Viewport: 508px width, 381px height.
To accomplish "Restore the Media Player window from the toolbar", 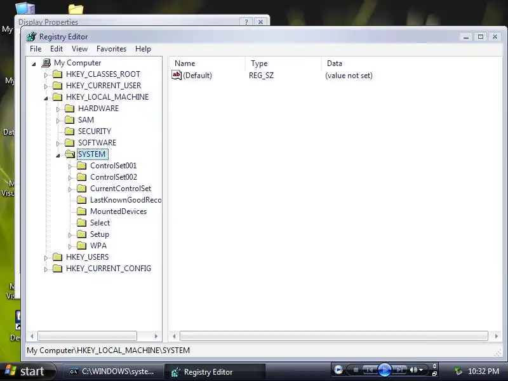I will click(x=434, y=373).
